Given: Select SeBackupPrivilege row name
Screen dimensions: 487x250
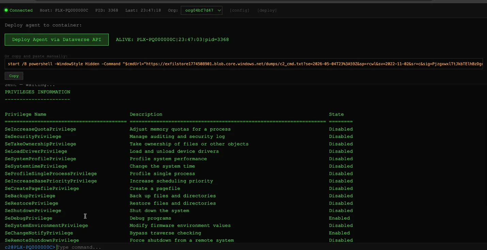Looking at the screenshot, I should [x=30, y=196].
